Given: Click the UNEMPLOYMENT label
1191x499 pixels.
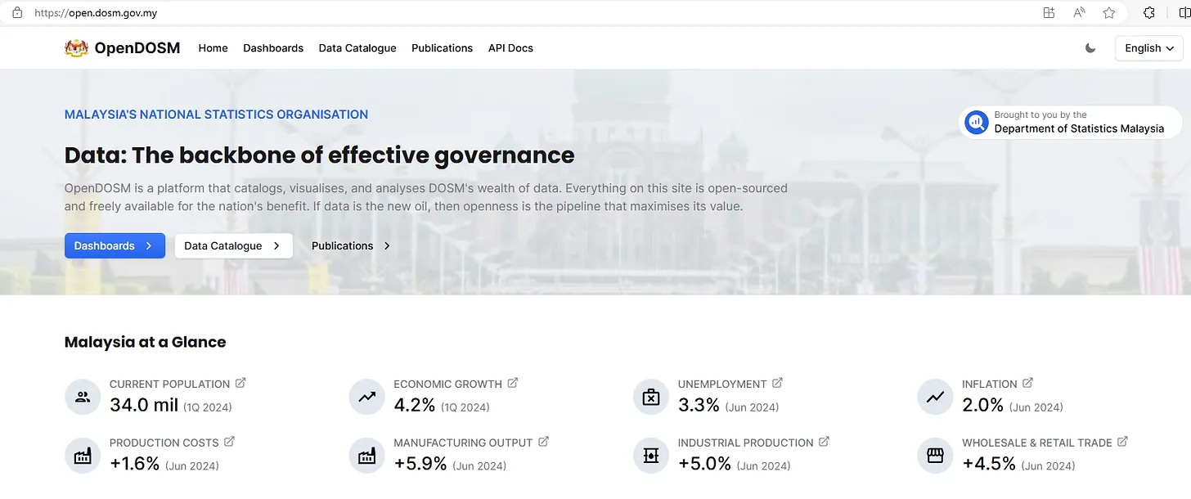Looking at the screenshot, I should (722, 384).
